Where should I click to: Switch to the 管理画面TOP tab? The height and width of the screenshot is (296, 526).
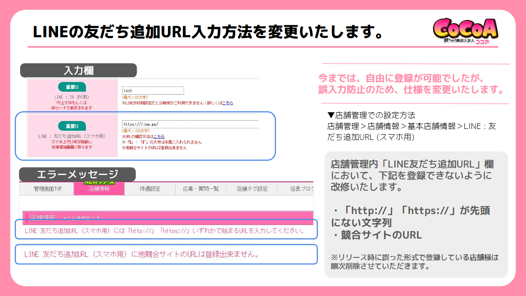pyautogui.click(x=48, y=189)
